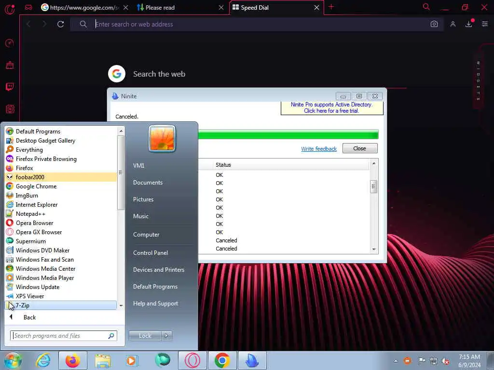Launch ImgBurn from the Start menu
Screen dimensions: 494x370
point(61,196)
